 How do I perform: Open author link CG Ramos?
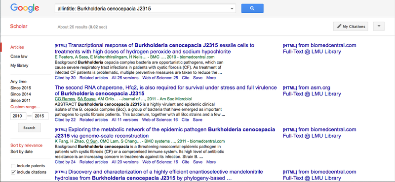(x=65, y=99)
